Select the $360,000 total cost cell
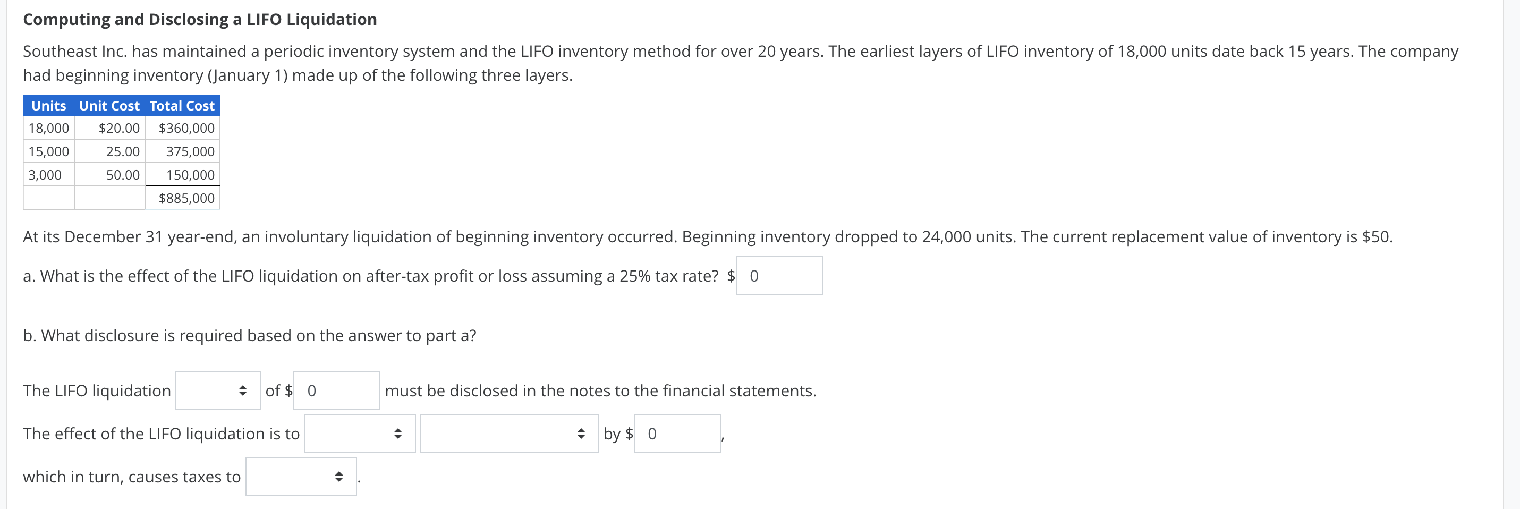 (186, 128)
